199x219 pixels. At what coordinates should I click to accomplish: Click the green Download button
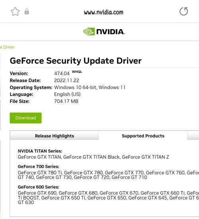pyautogui.click(x=26, y=118)
